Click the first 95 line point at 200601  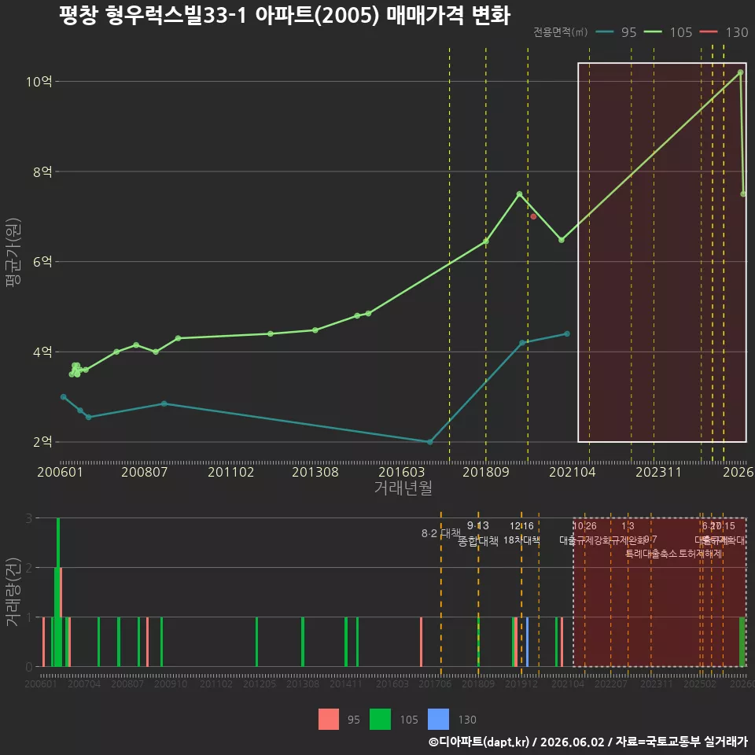[x=64, y=396]
